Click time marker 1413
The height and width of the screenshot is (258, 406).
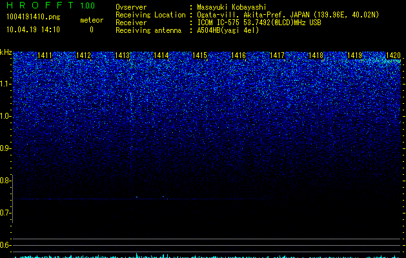pyautogui.click(x=122, y=55)
